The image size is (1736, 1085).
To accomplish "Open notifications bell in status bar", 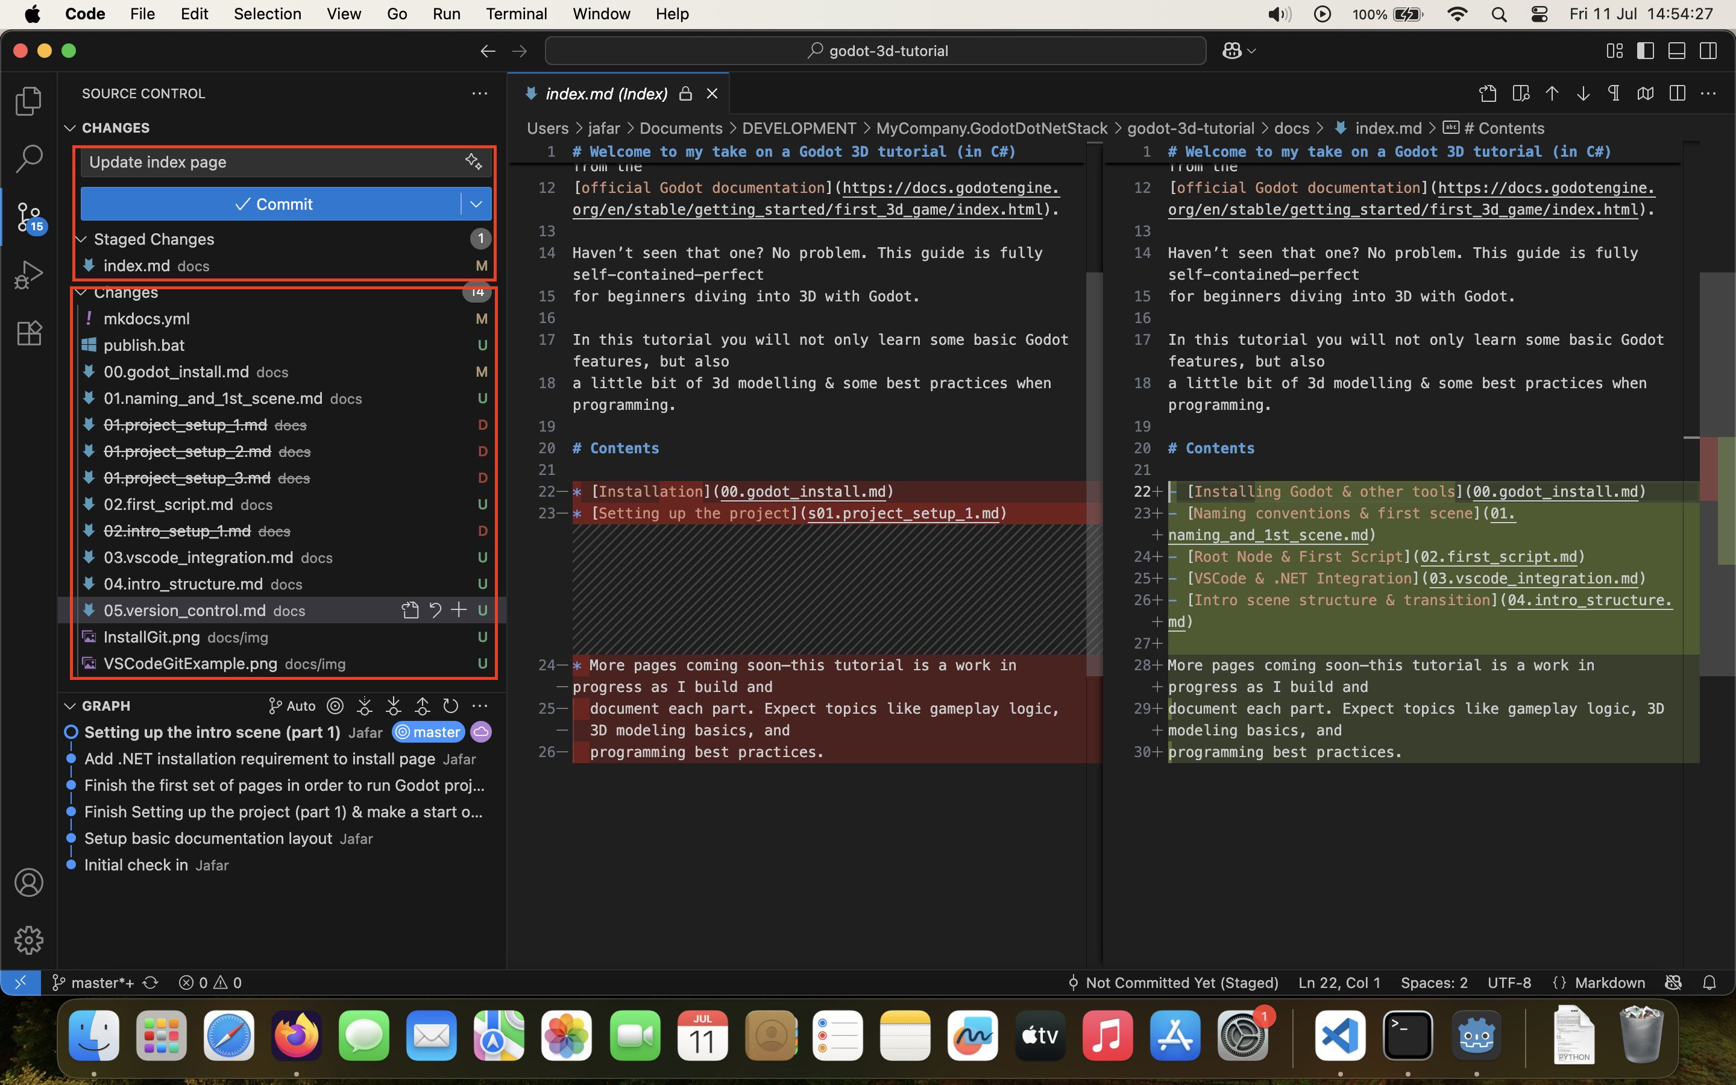I will point(1709,983).
